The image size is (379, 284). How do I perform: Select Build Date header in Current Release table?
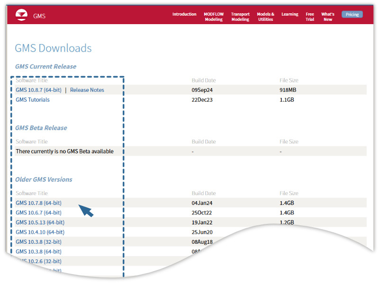click(x=204, y=80)
